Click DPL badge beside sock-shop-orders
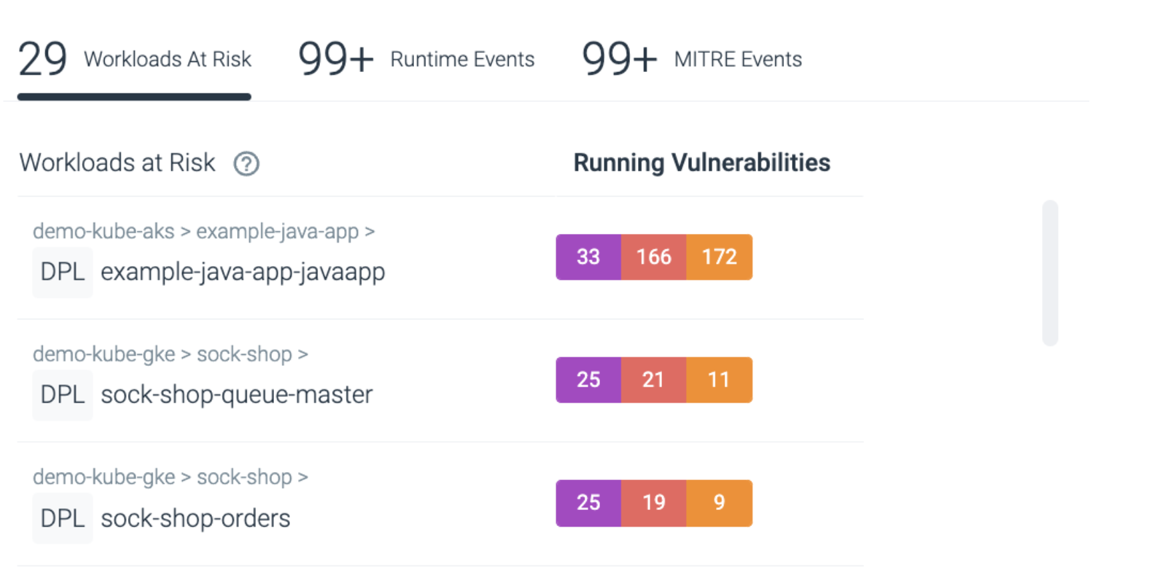The width and height of the screenshot is (1156, 588). tap(63, 518)
